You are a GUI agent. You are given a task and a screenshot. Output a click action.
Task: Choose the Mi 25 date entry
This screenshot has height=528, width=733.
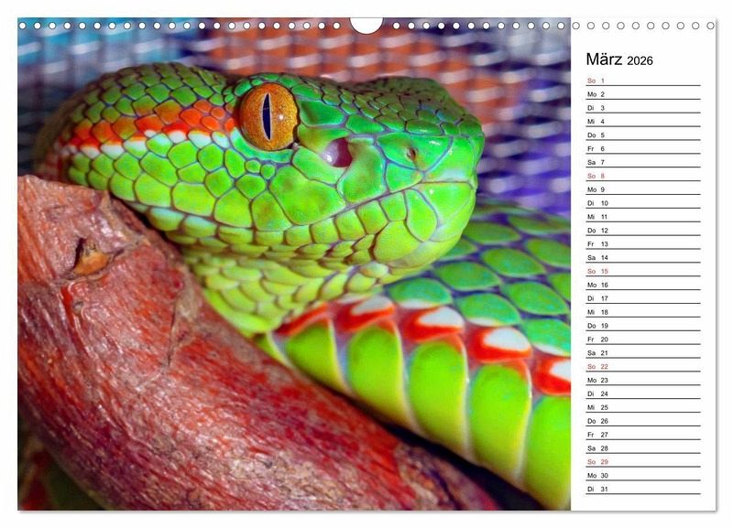pyautogui.click(x=642, y=407)
